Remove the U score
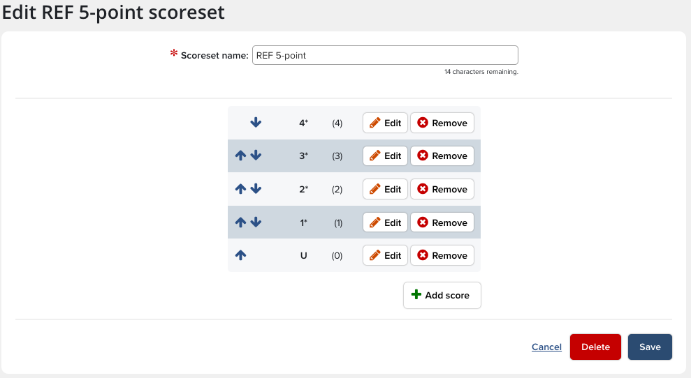This screenshot has height=378, width=691. (x=442, y=255)
